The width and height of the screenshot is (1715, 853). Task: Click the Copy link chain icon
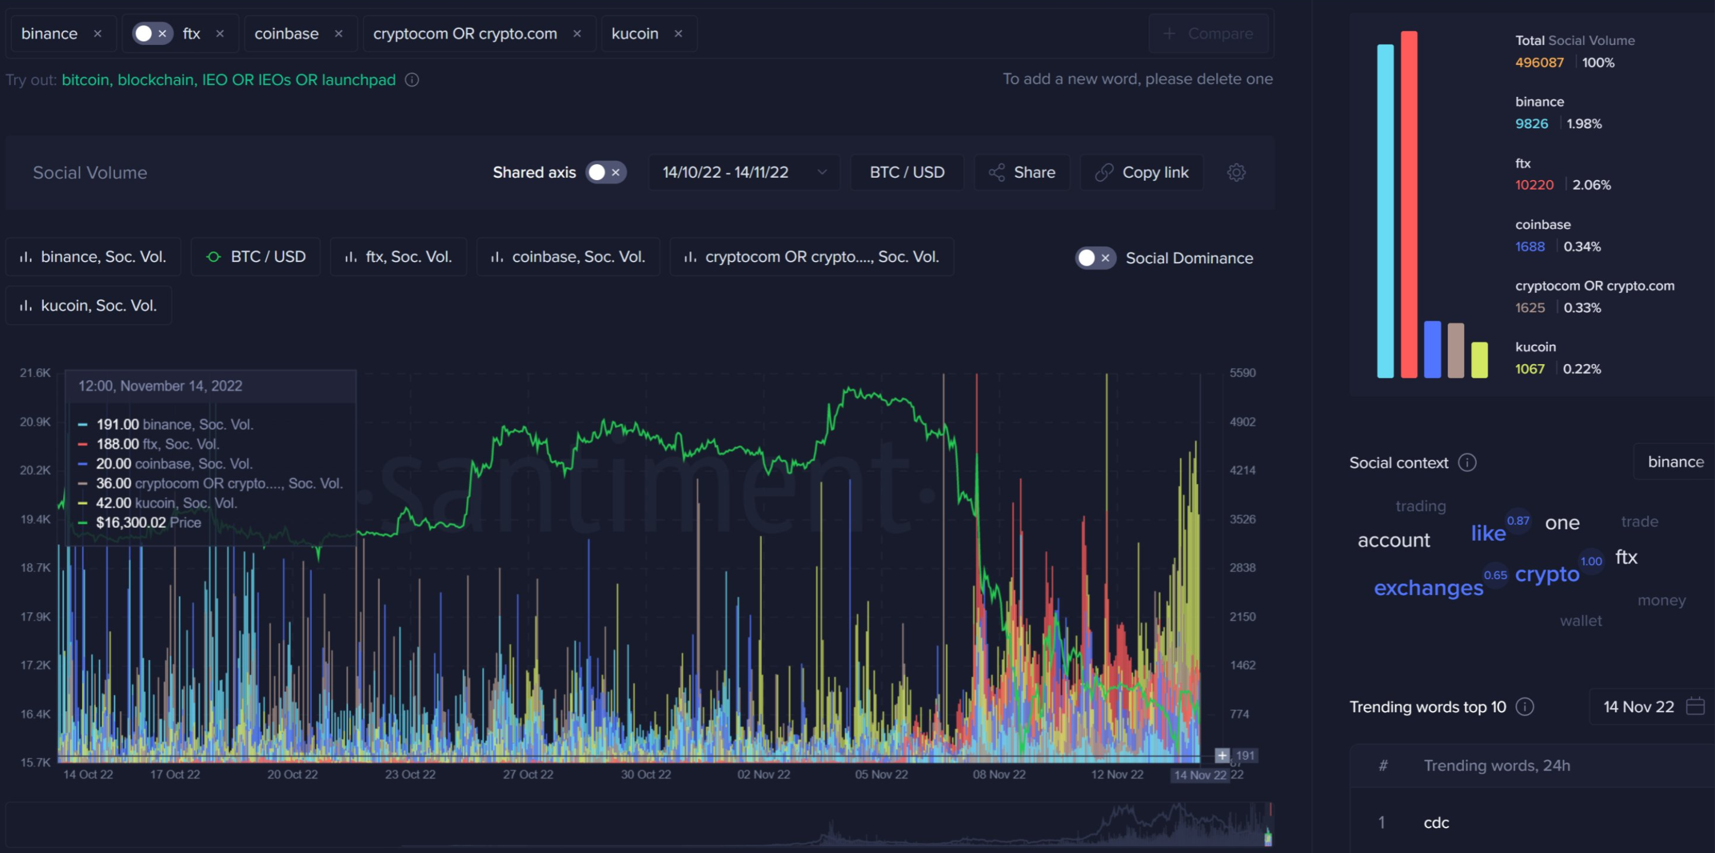pyautogui.click(x=1104, y=172)
